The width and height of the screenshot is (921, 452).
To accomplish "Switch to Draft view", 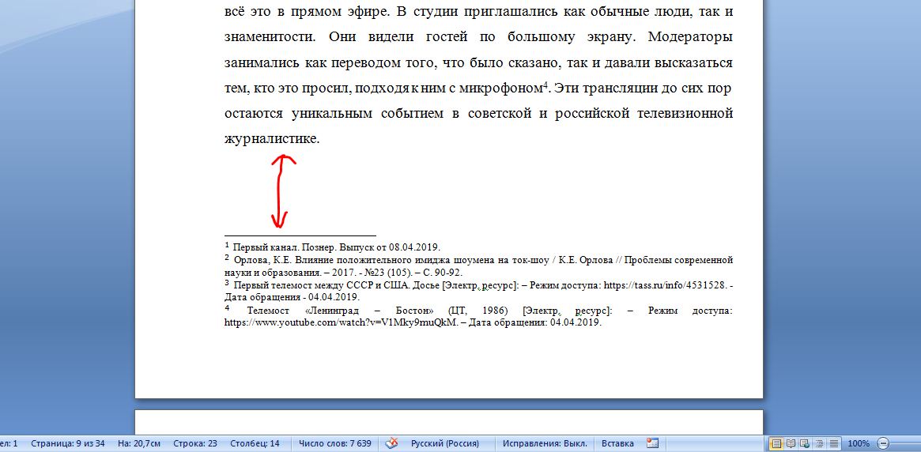I will pos(833,443).
